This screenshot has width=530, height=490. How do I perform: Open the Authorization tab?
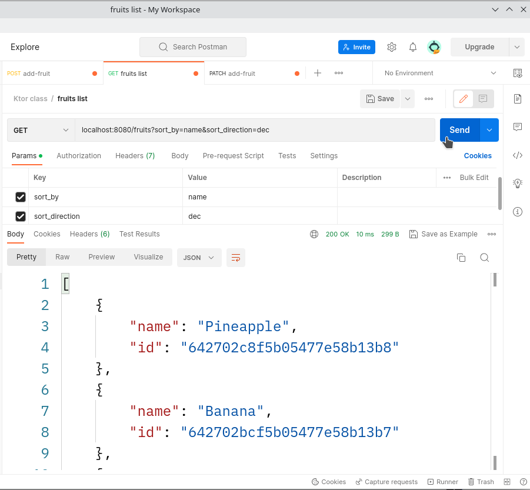[79, 156]
